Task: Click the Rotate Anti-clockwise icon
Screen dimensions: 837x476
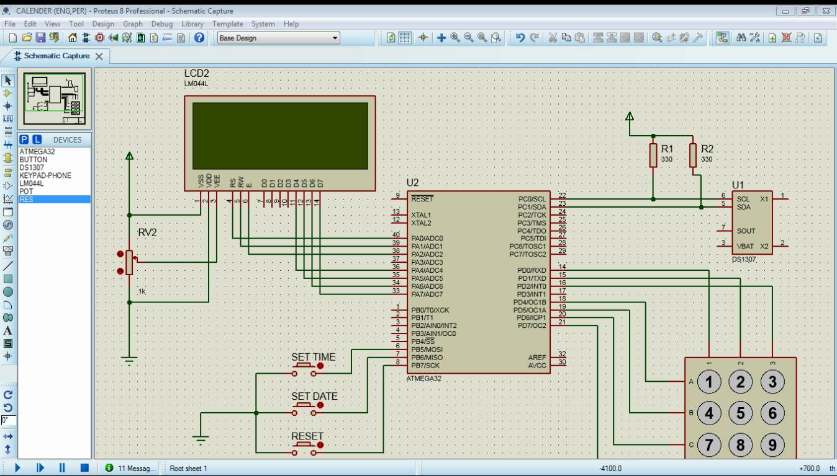Action: (8, 407)
